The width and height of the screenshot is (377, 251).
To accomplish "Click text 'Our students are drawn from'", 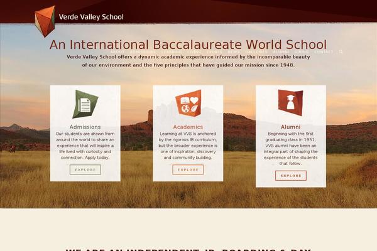I will [x=85, y=134].
